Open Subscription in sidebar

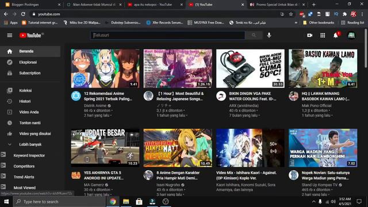30,73
